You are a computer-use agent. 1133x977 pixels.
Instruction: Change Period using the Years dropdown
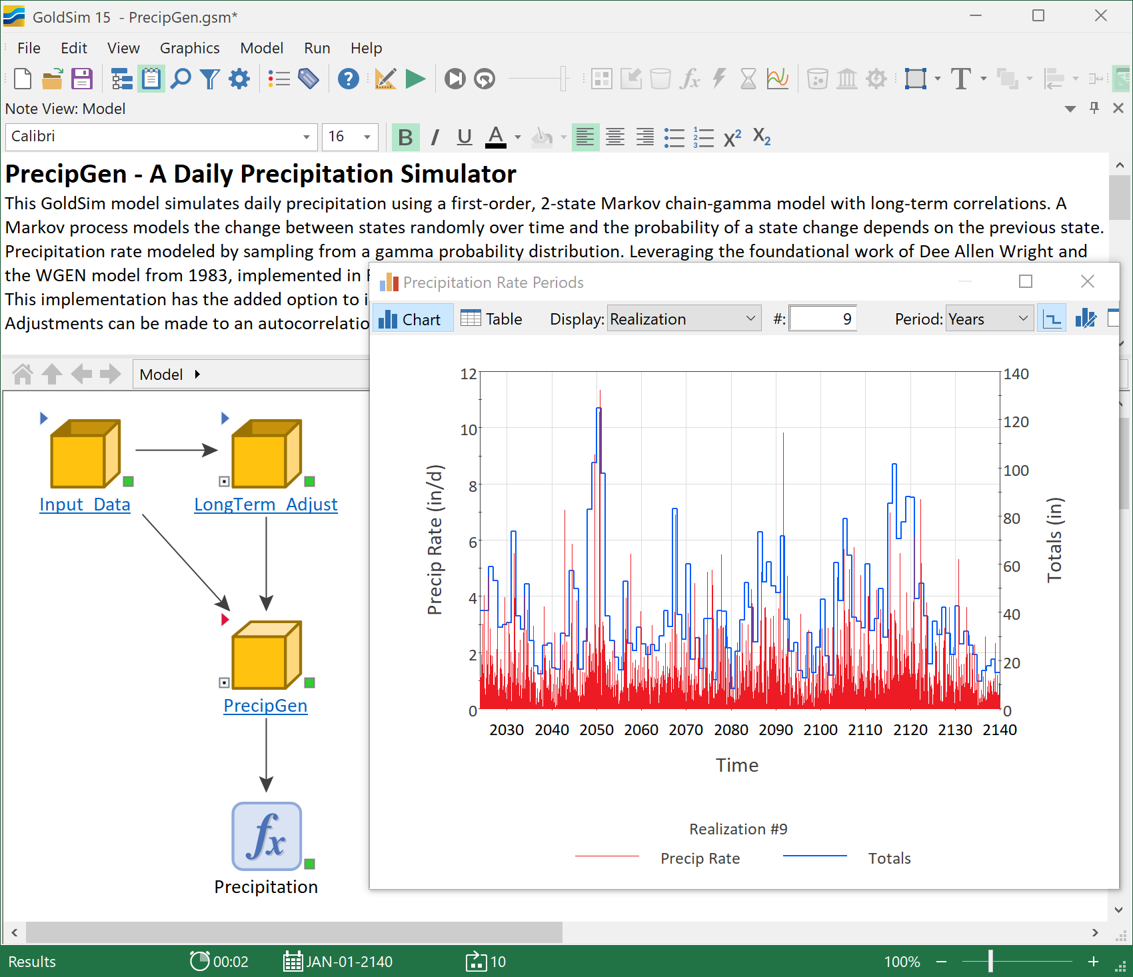[x=989, y=319]
